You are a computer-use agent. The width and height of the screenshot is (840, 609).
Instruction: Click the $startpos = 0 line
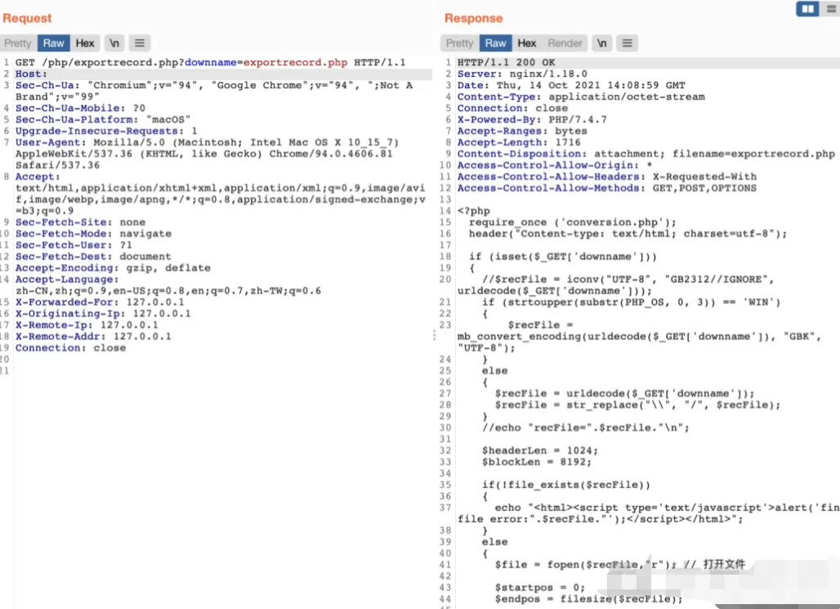pyautogui.click(x=540, y=587)
